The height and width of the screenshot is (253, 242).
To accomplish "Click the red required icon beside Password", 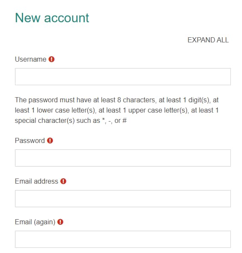I will pos(50,140).
